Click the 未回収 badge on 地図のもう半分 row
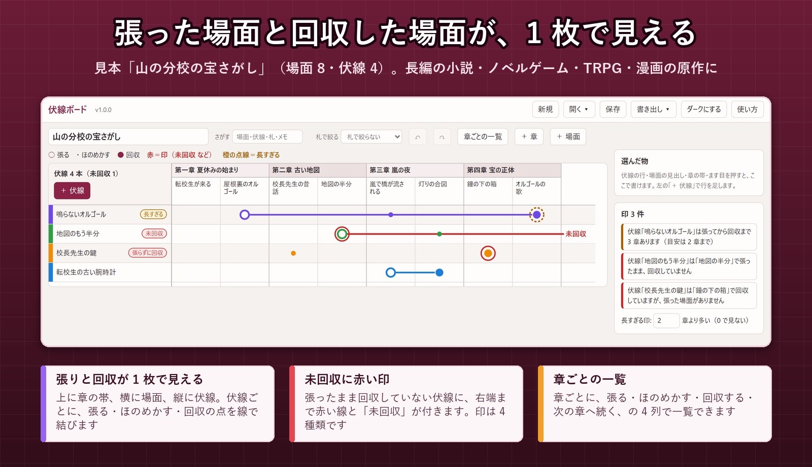 154,233
